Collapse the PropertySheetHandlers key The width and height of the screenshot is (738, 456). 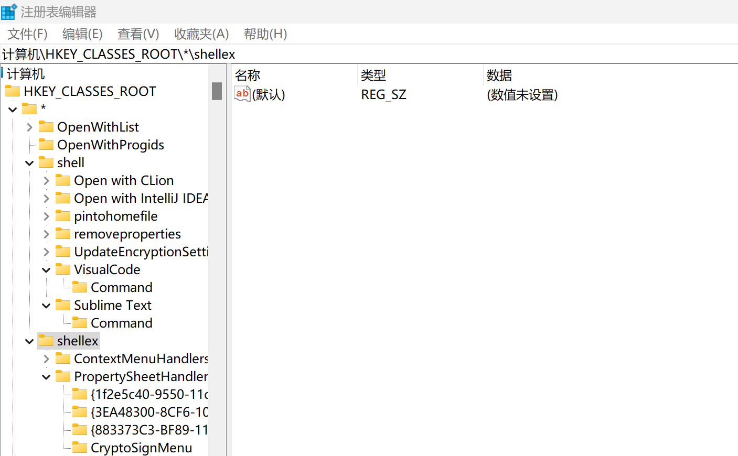click(x=46, y=377)
